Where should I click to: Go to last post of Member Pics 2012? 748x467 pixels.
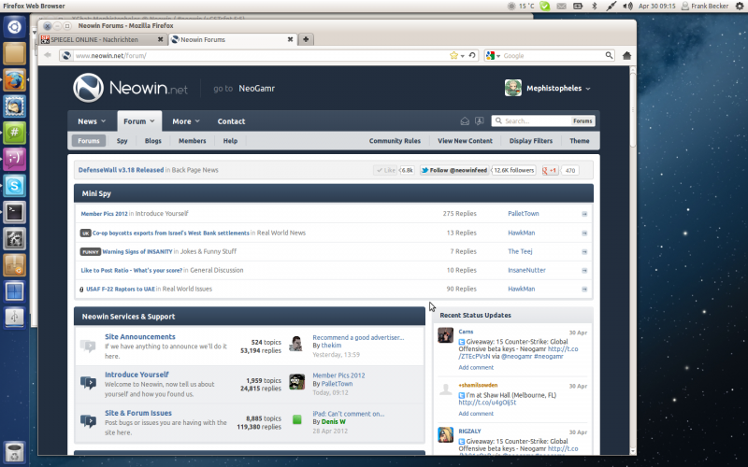point(584,214)
